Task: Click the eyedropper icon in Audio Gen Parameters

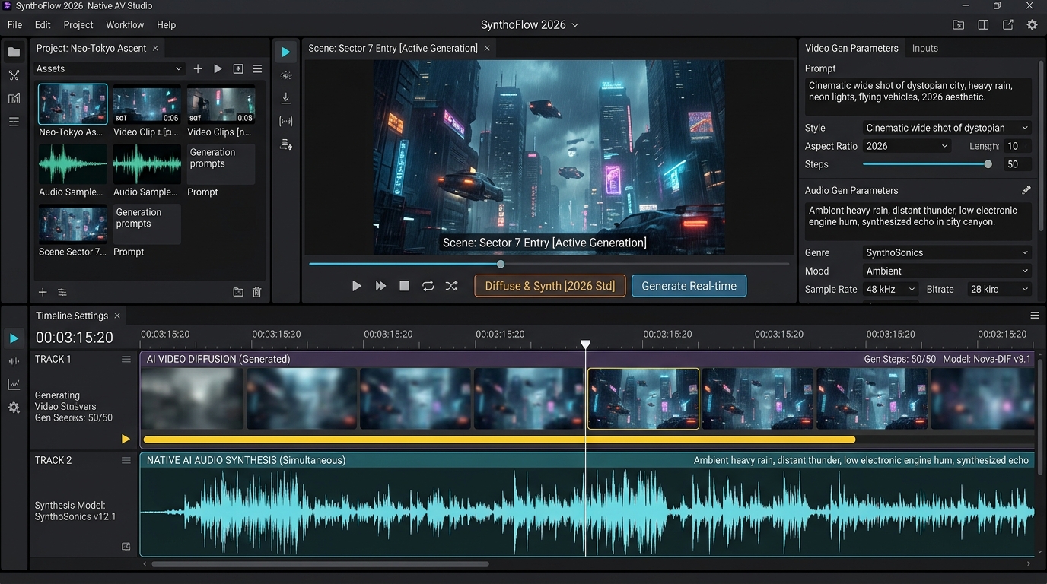Action: (1026, 190)
